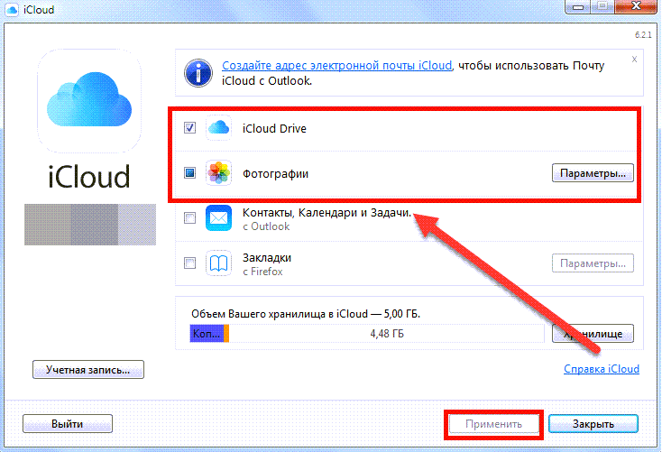
Task: Dismiss the email banner with small x
Action: (634, 60)
